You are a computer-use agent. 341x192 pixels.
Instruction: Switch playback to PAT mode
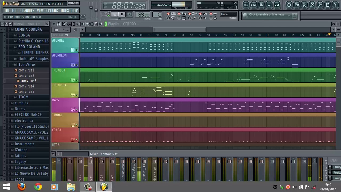pos(108,13)
